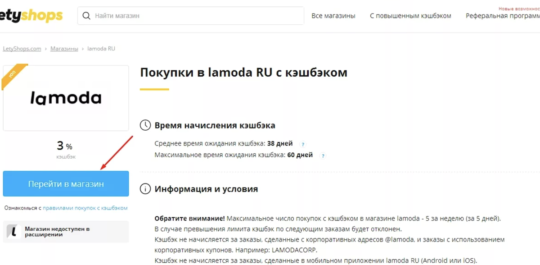Click the clock icon near 'Время начисления кэшбэка'
Screen dimensions: 540x265
(145, 125)
